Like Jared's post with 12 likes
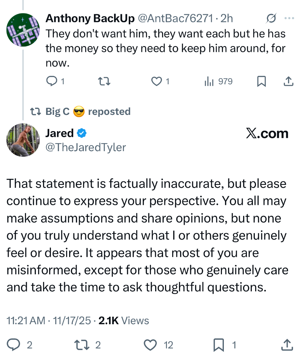The height and width of the screenshot is (359, 302). pos(151,344)
